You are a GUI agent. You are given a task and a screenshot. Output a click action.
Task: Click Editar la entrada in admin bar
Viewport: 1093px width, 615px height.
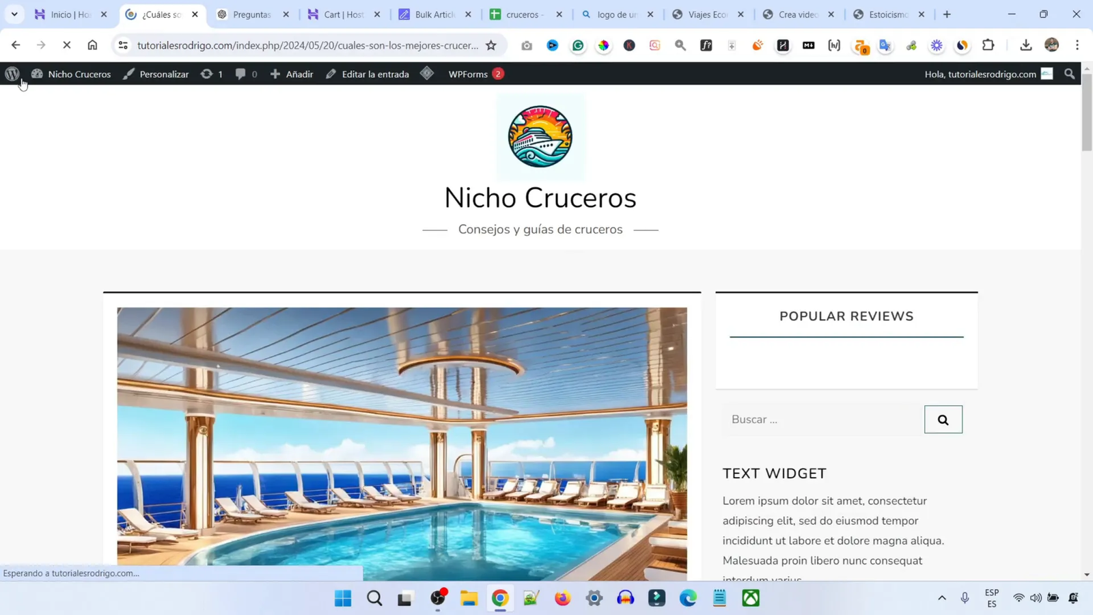376,74
